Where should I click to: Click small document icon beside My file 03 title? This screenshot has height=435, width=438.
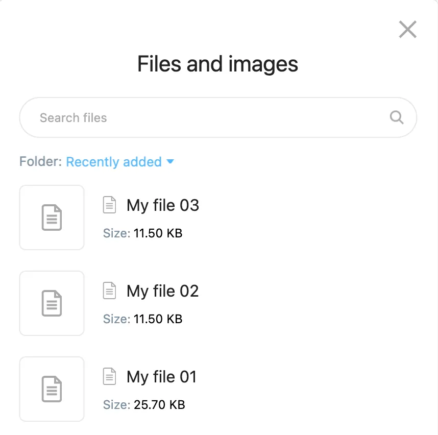(x=110, y=205)
